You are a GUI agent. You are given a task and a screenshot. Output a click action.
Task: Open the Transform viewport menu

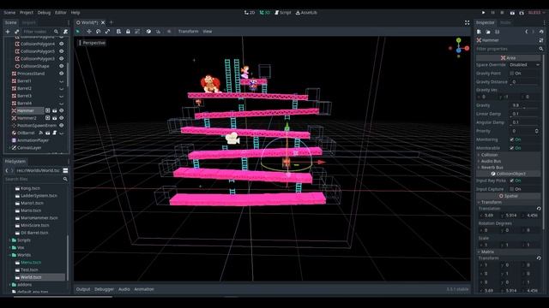[x=188, y=32]
